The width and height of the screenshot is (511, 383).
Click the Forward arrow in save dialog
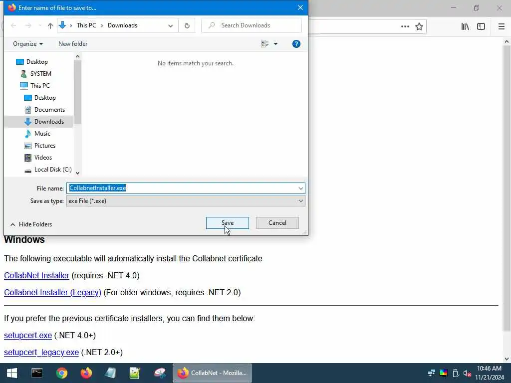pyautogui.click(x=28, y=25)
